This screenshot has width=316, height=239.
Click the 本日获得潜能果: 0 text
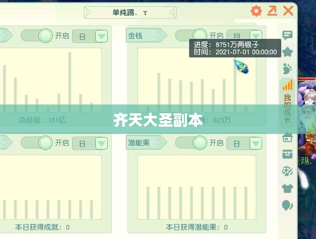coord(197,227)
